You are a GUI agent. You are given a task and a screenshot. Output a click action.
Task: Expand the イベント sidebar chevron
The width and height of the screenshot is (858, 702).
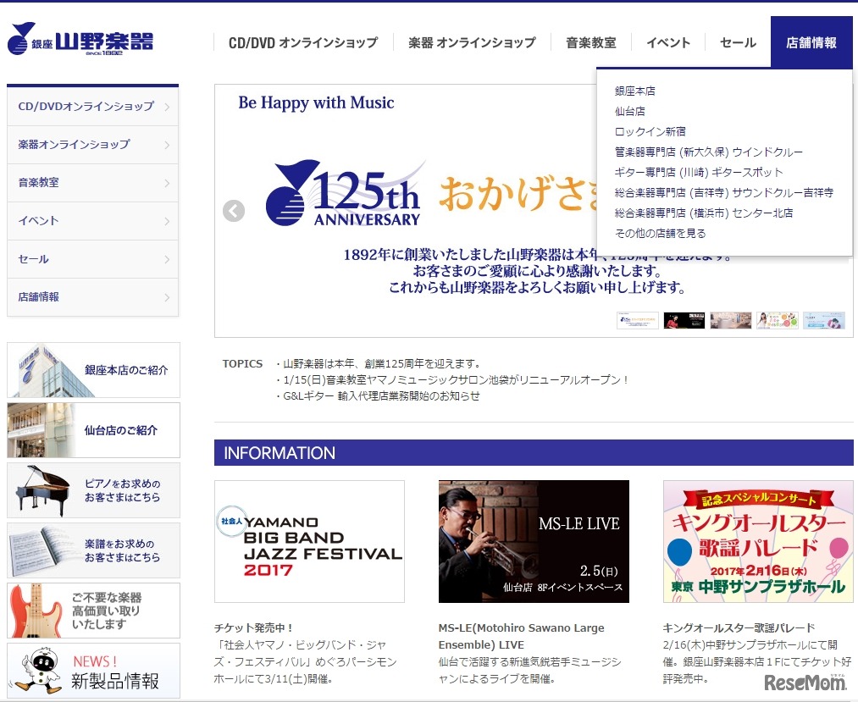[x=169, y=220]
